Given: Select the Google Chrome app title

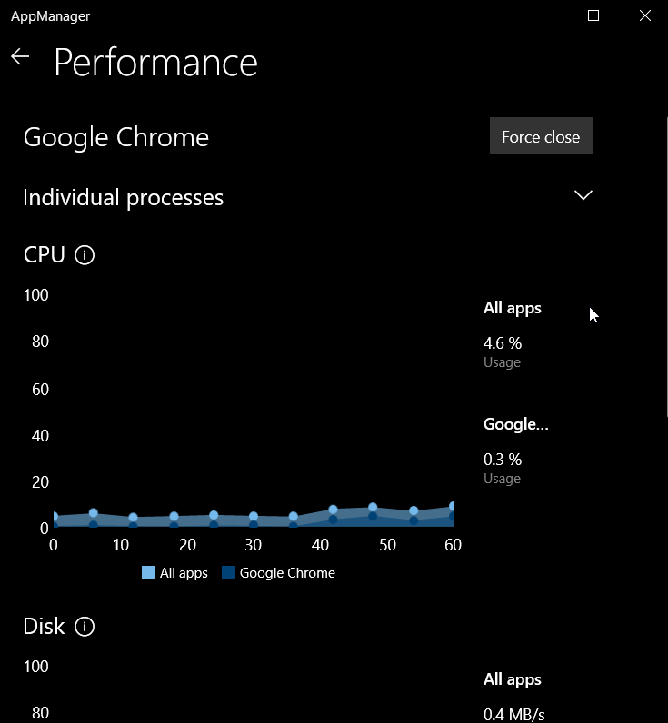Looking at the screenshot, I should 116,137.
